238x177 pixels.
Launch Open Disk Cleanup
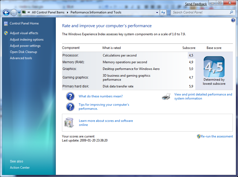[24, 52]
